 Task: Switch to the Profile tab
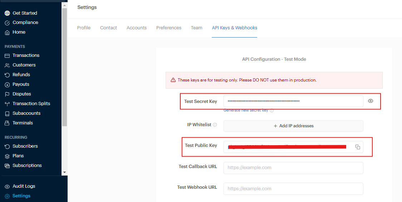point(84,28)
